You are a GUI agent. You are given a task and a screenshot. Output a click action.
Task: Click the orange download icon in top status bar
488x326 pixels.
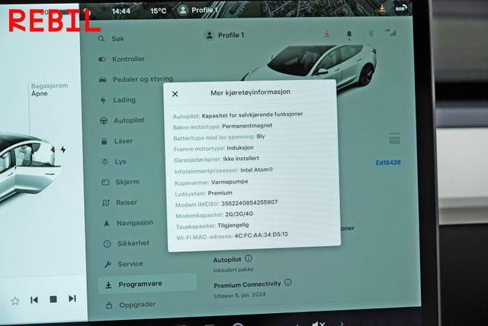tap(382, 8)
